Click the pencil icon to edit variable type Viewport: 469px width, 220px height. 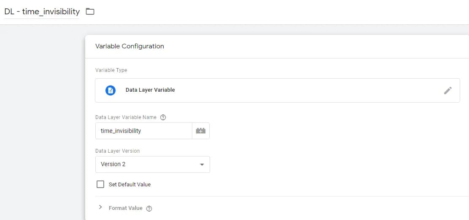pyautogui.click(x=448, y=90)
